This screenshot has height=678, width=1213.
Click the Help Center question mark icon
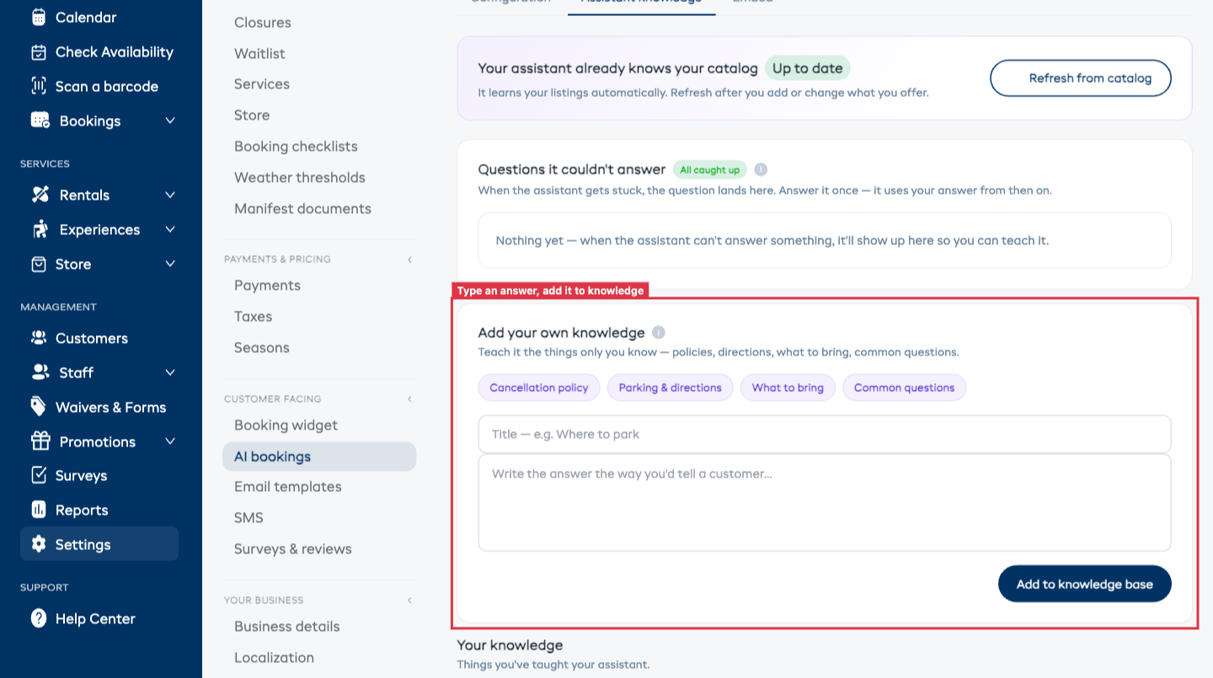(x=39, y=618)
